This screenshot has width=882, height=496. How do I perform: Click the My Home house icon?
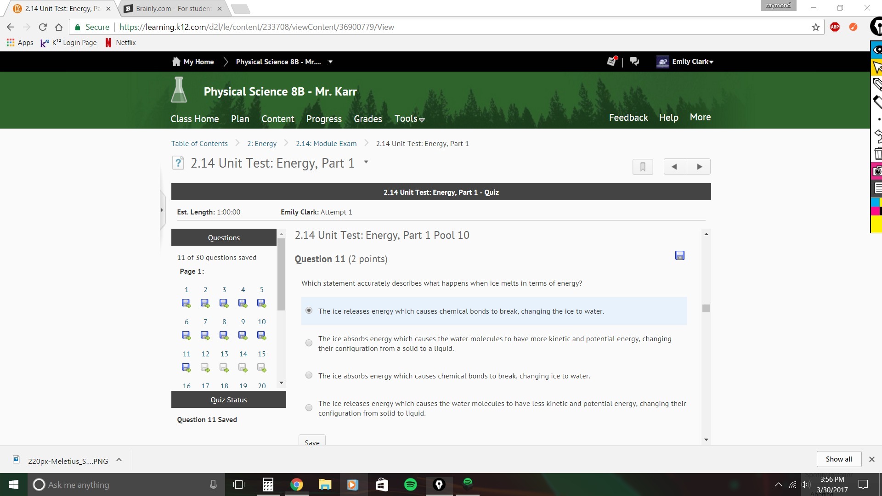[x=176, y=62]
